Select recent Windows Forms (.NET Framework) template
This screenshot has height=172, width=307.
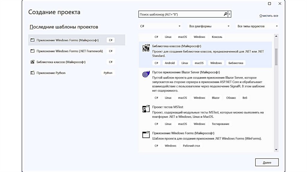(x=76, y=51)
